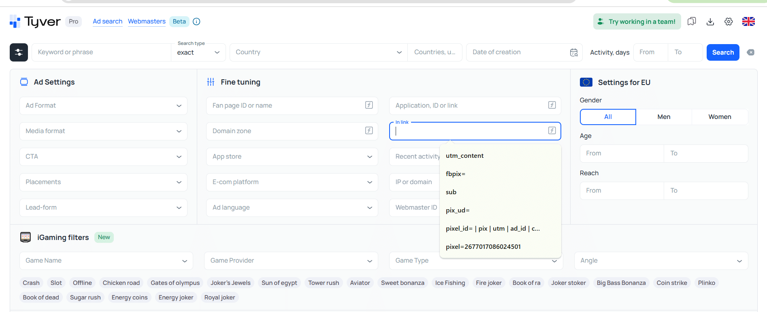This screenshot has height=312, width=767.
Task: Click formula icon in In link field
Action: 552,130
